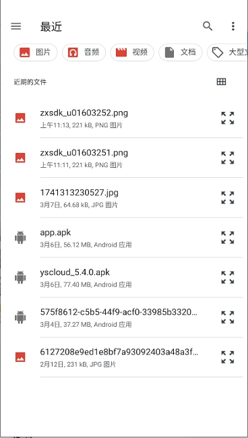Expand preview of zxsdk_u01603252.png

coord(228,118)
